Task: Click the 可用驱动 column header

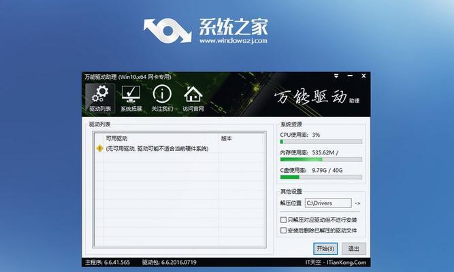Action: (161, 139)
